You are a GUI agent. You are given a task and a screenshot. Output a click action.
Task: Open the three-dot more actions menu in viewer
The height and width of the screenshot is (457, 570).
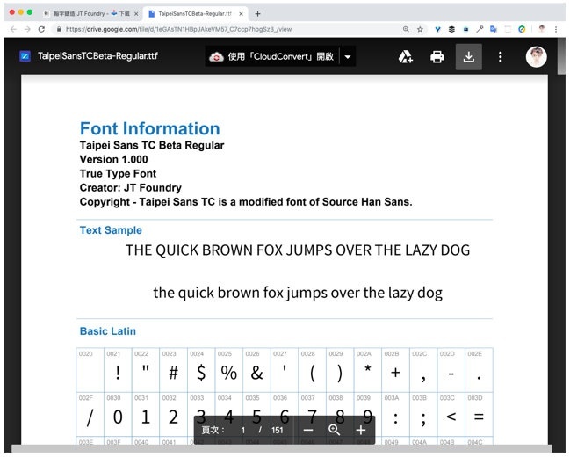(501, 57)
